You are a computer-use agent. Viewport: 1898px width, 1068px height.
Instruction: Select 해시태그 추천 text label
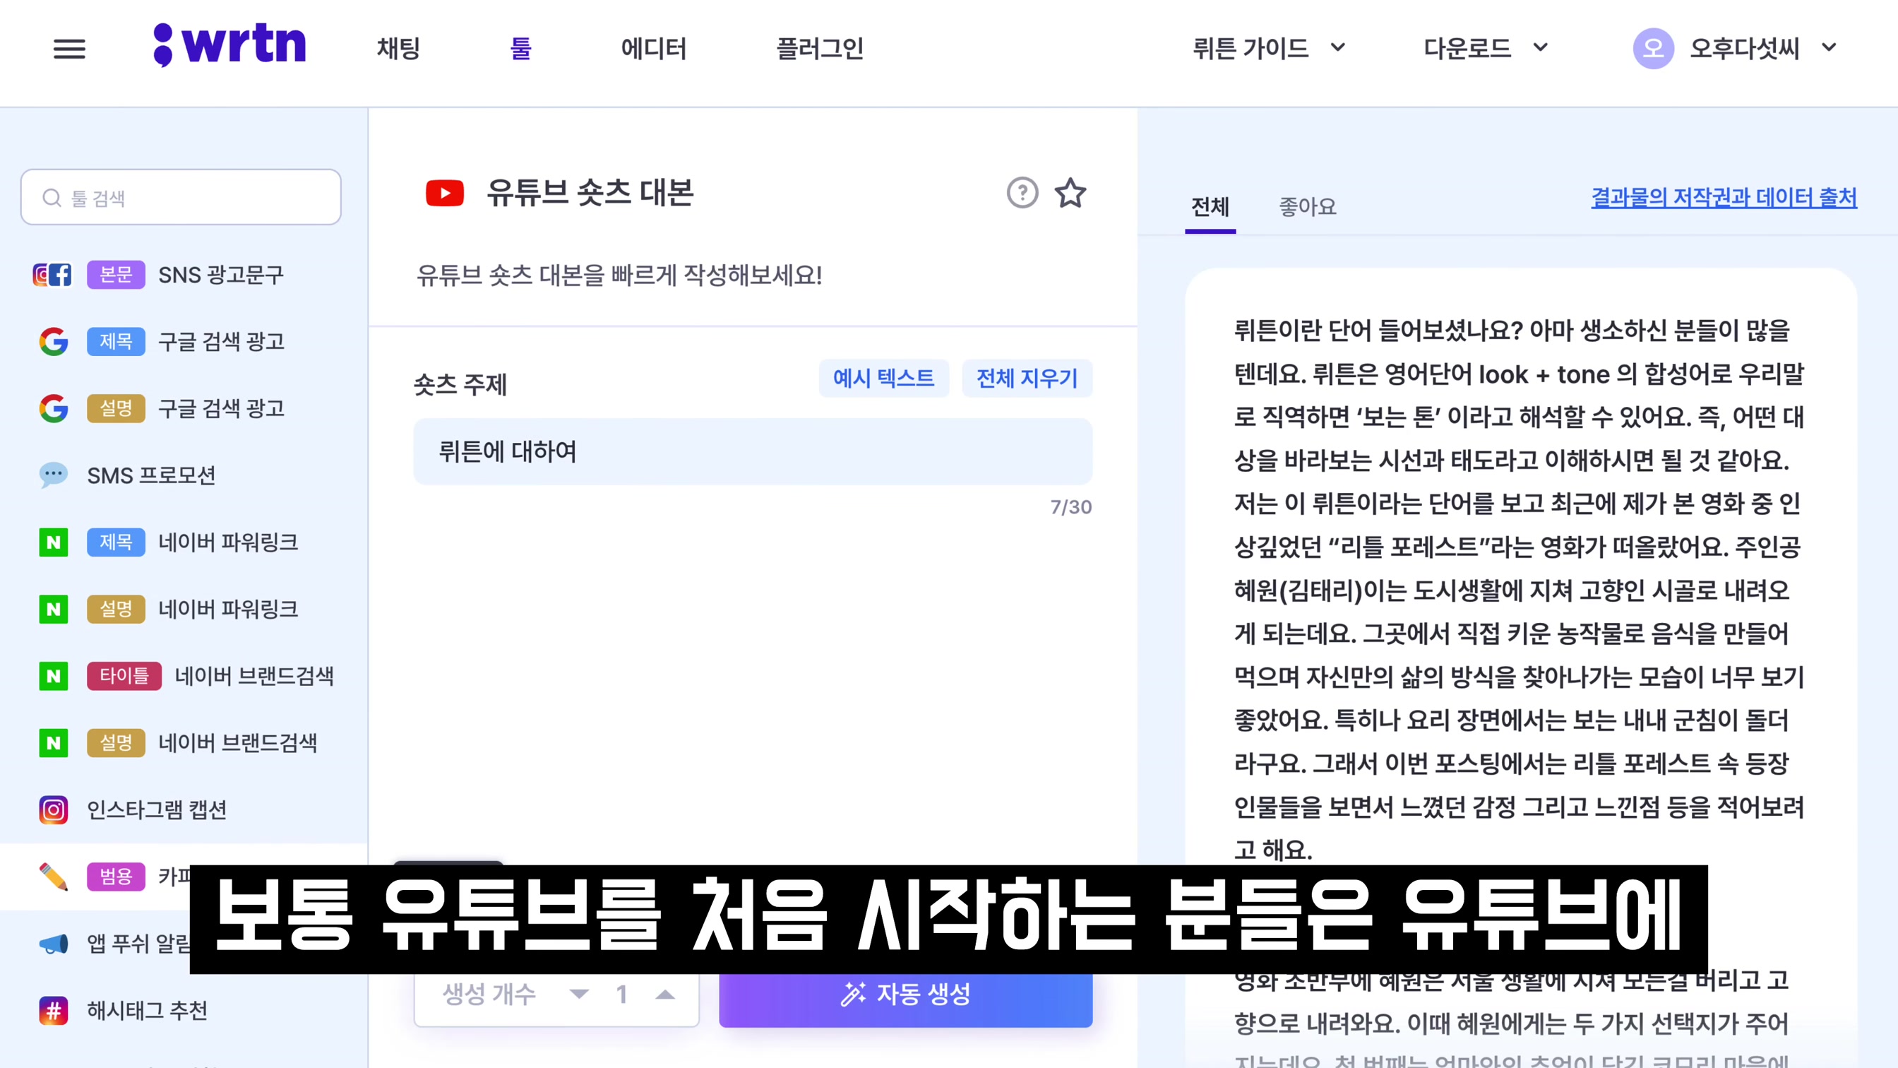pyautogui.click(x=147, y=1011)
